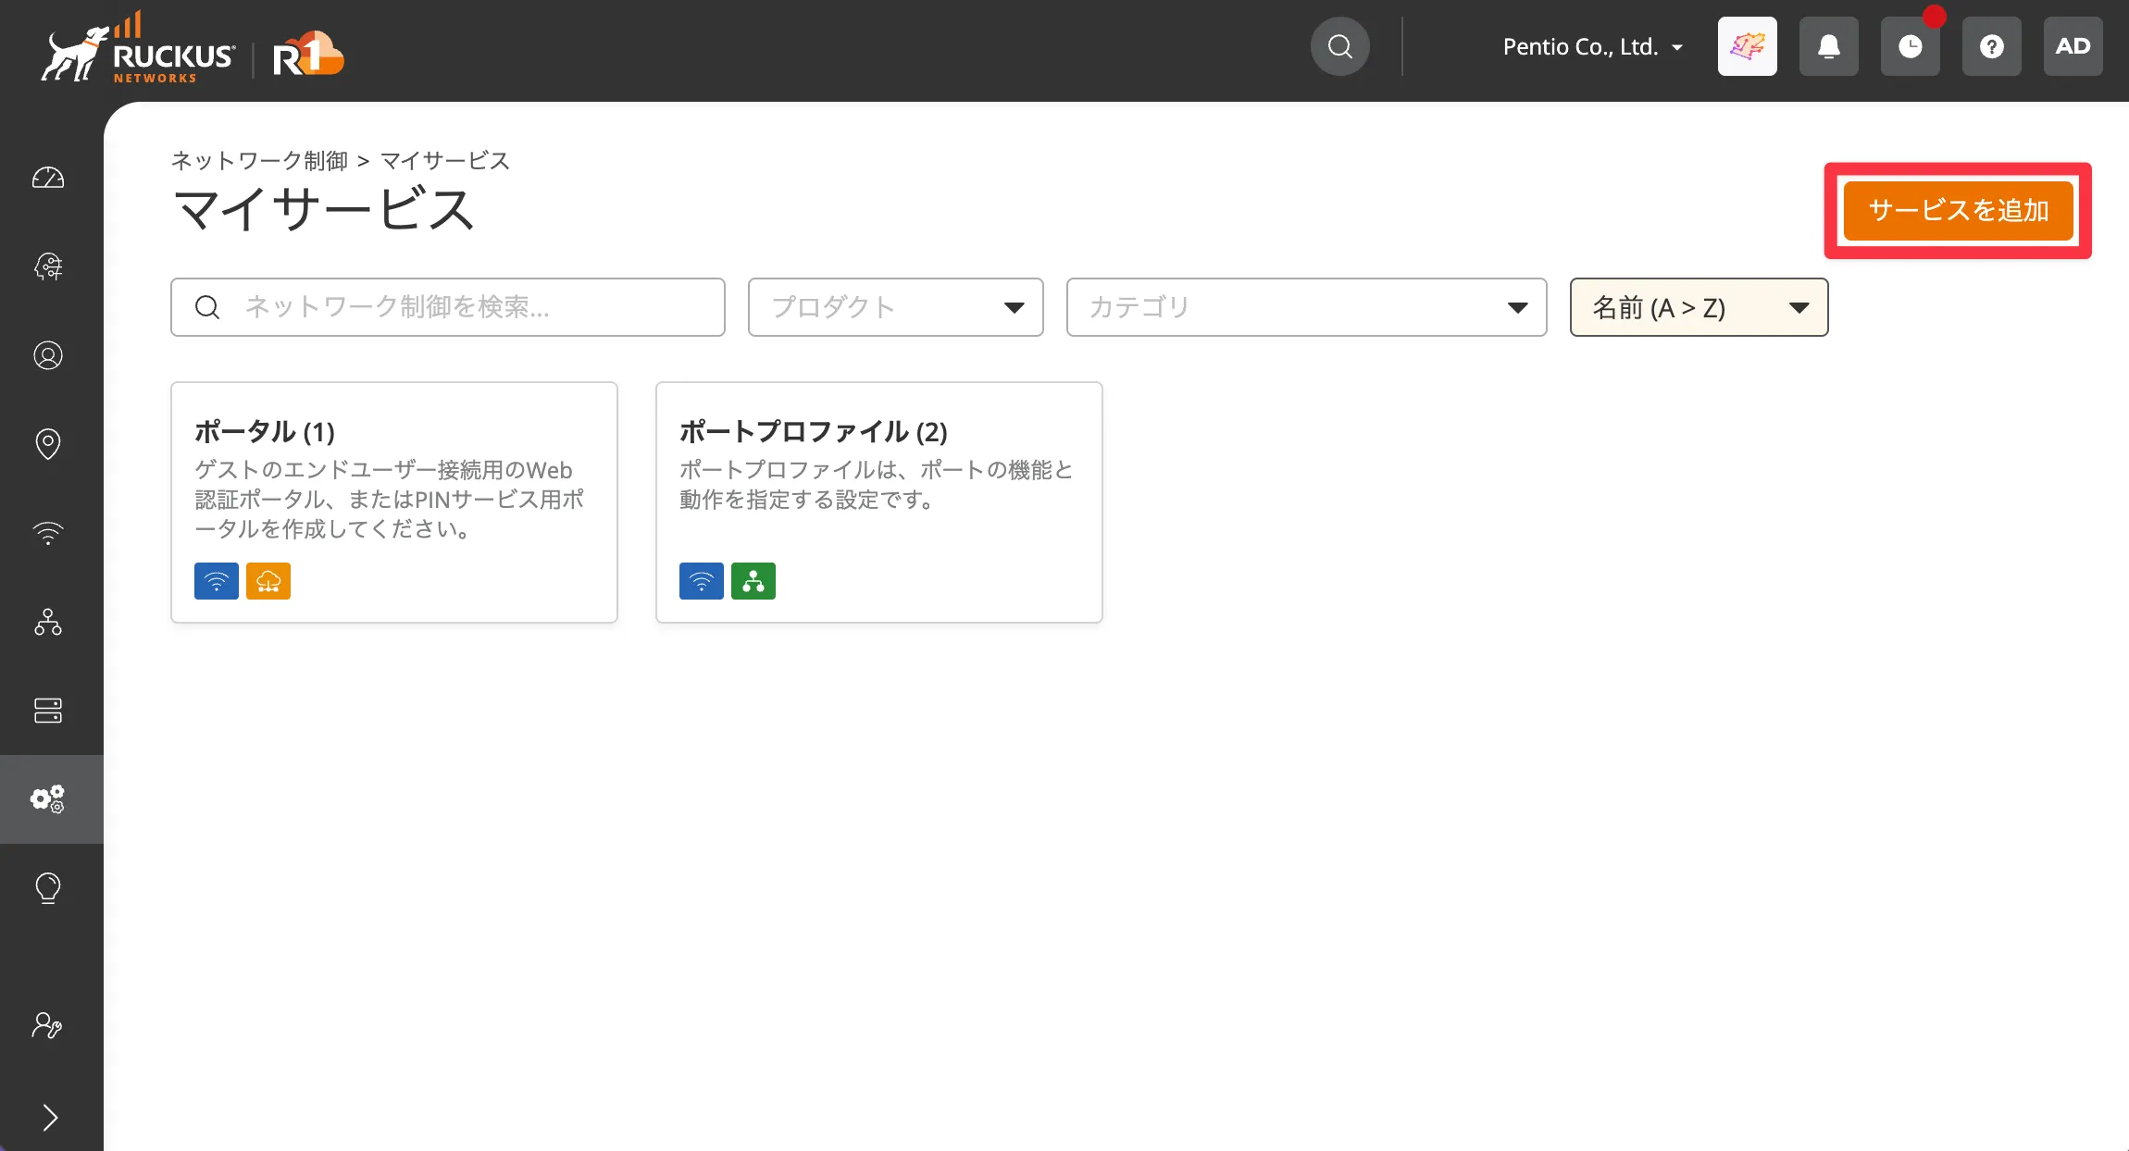Click the マイサービス breadcrumb link
This screenshot has height=1151, width=2129.
(445, 161)
